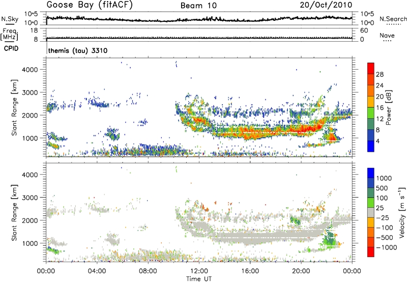Click the "CPID" row label
This screenshot has width=407, height=282.
tap(11, 48)
